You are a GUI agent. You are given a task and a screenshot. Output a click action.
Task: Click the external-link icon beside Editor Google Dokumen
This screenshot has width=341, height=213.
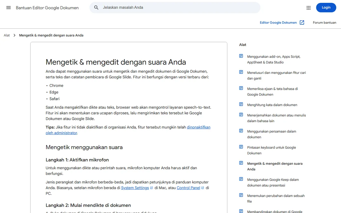[x=302, y=22]
